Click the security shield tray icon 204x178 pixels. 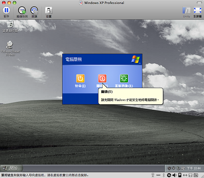pos(169,168)
